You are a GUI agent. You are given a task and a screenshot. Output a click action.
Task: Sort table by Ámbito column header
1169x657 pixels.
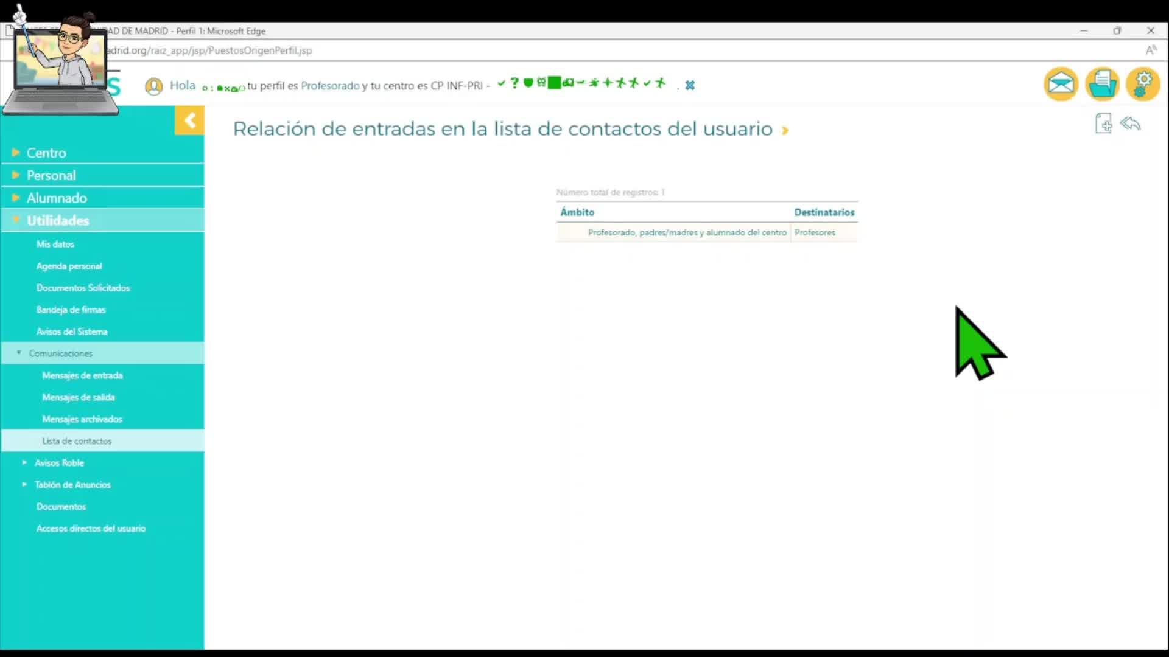point(577,212)
